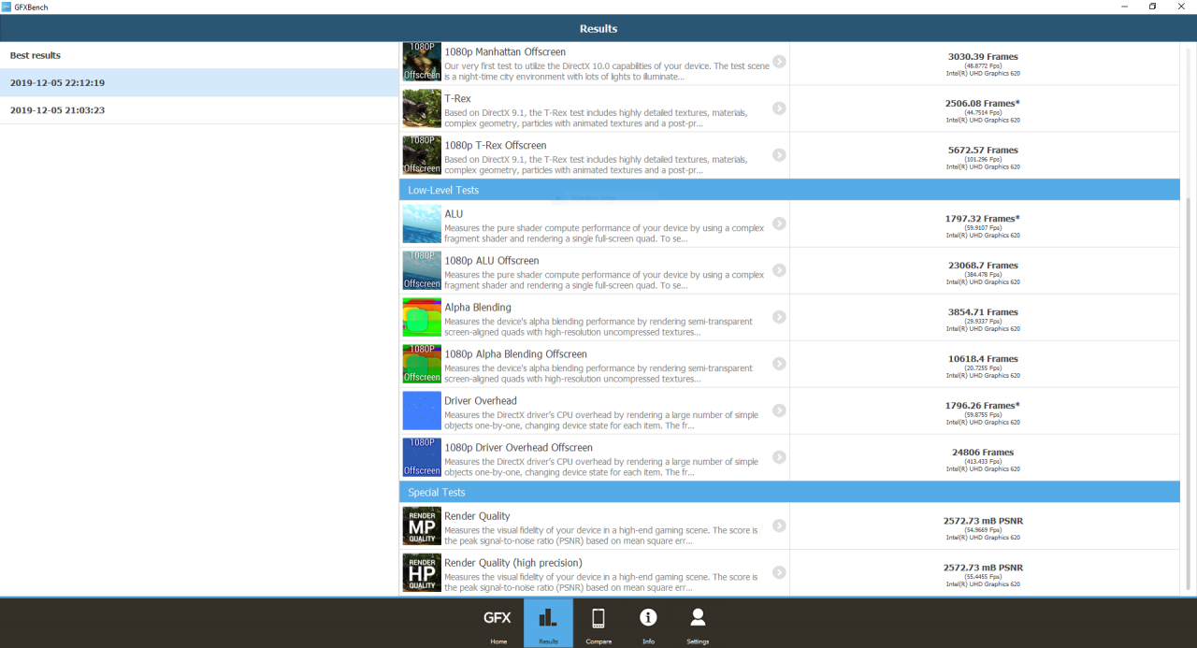Click the Render Quality MP icon
The height and width of the screenshot is (648, 1197).
422,526
